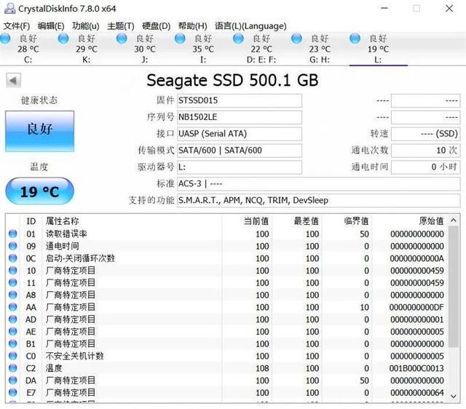This screenshot has height=409, width=466.
Task: Open the 帮助(H) menu
Action: (192, 26)
